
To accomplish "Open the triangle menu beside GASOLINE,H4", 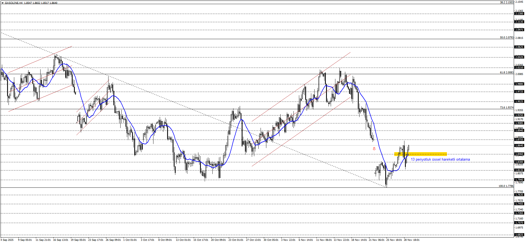I will (2, 3).
